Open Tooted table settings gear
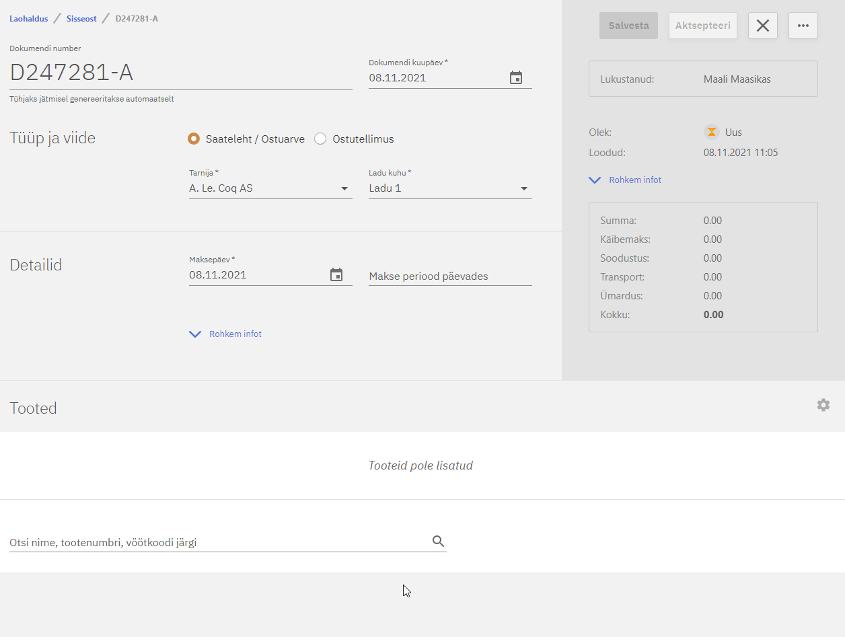The image size is (845, 637). pyautogui.click(x=823, y=405)
